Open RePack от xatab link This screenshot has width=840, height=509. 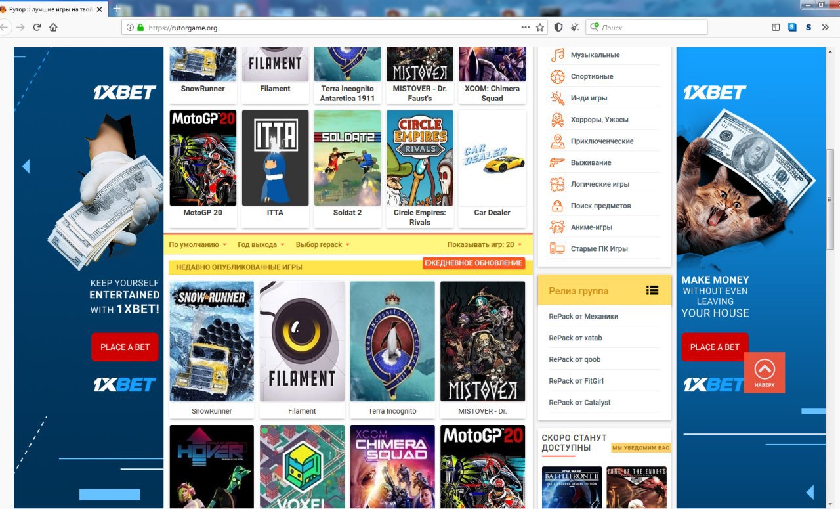pyautogui.click(x=576, y=338)
